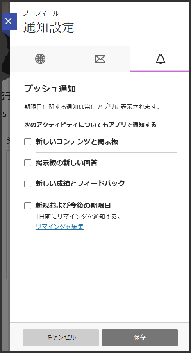The width and height of the screenshot is (191, 353).
Task: Click the 新規および今後の期限日 label text
Action: click(x=73, y=206)
